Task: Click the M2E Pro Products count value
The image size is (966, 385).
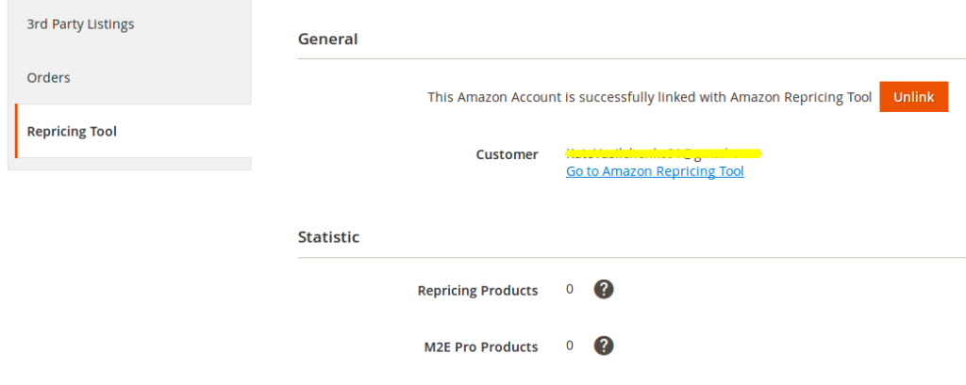Action: coord(570,346)
